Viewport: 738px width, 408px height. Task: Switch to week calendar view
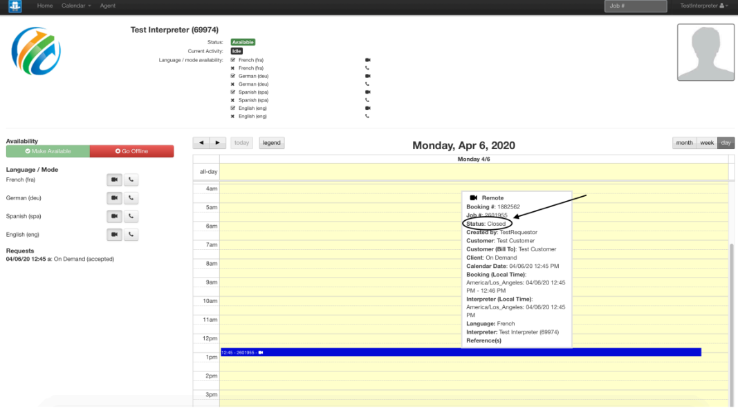707,143
